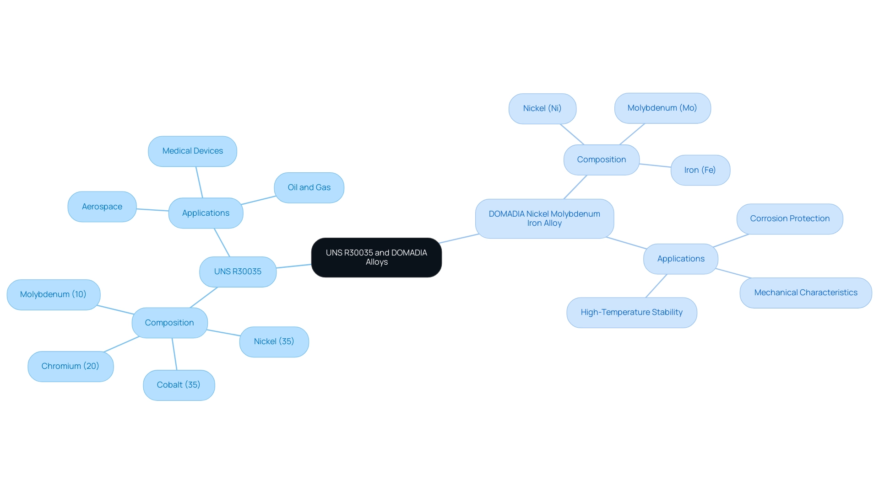Click the central UNS R30035 and DOMADIA Alloys node
Image resolution: width=879 pixels, height=495 pixels.
375,257
